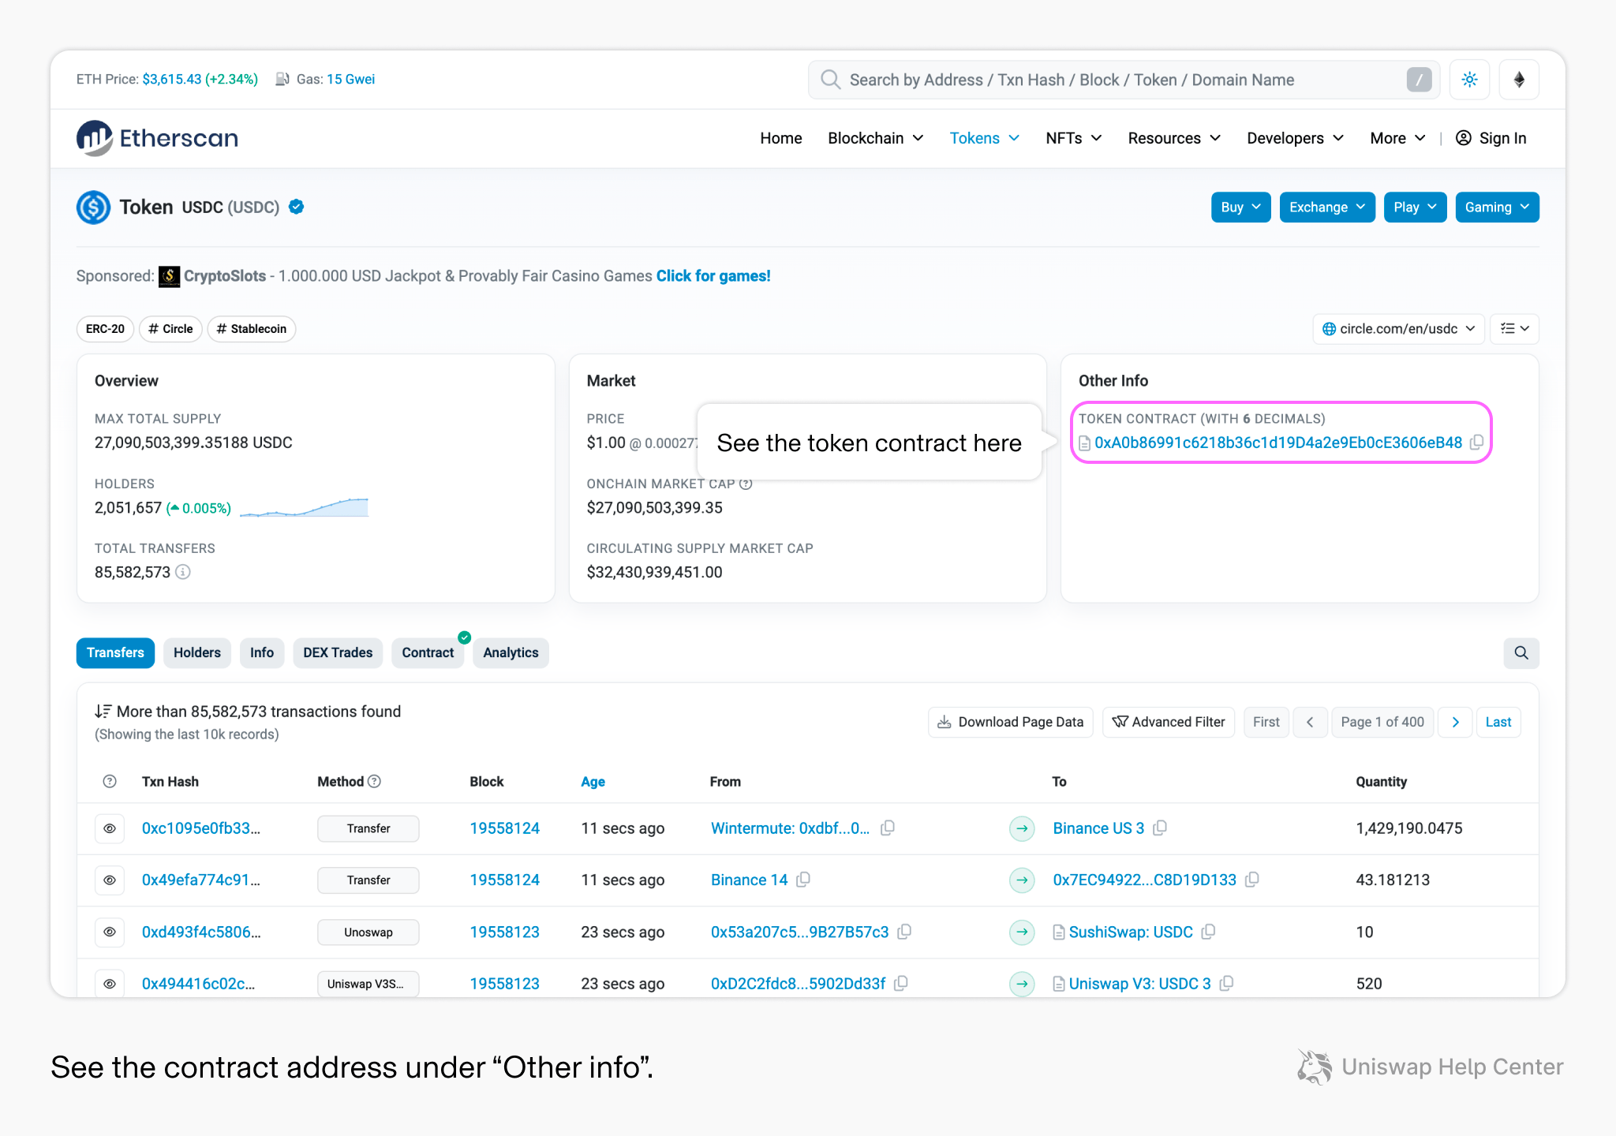Viewport: 1616px width, 1136px height.
Task: Open the transfers table search magnifier
Action: 1521,653
